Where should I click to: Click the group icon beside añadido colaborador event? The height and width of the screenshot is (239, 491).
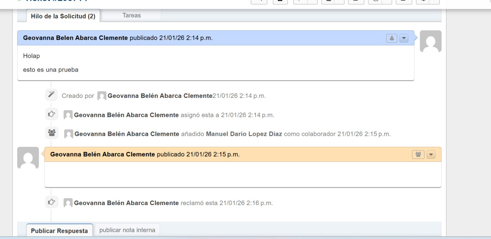click(x=52, y=133)
